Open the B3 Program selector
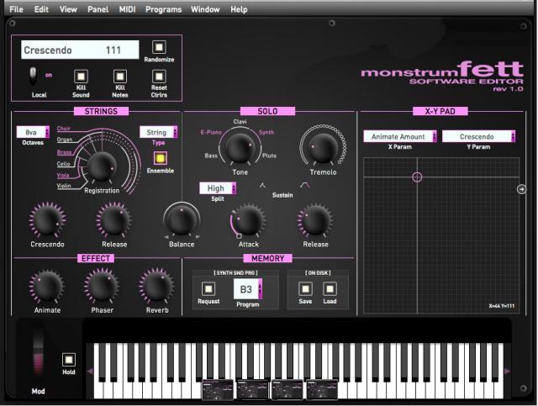Screen dimensions: 538x406 (x=248, y=289)
